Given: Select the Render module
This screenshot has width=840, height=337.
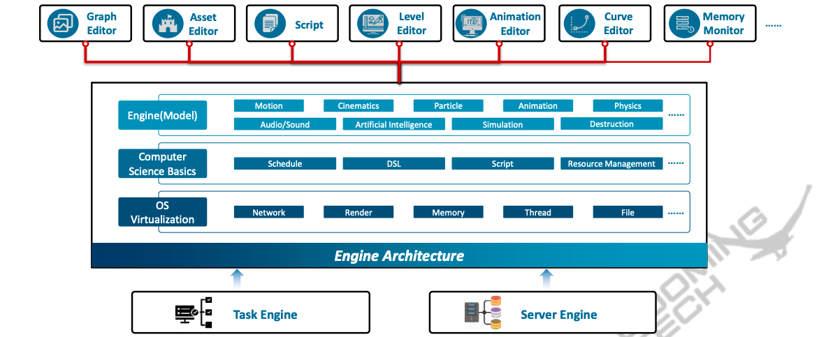Looking at the screenshot, I should pyautogui.click(x=359, y=212).
